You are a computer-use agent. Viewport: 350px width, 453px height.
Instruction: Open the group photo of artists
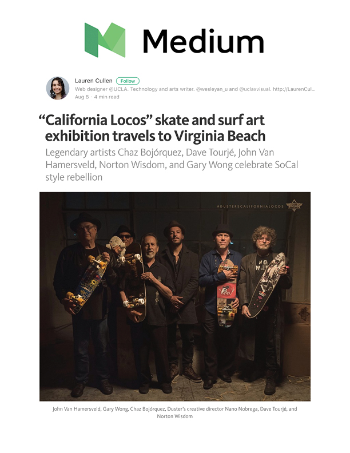175,296
